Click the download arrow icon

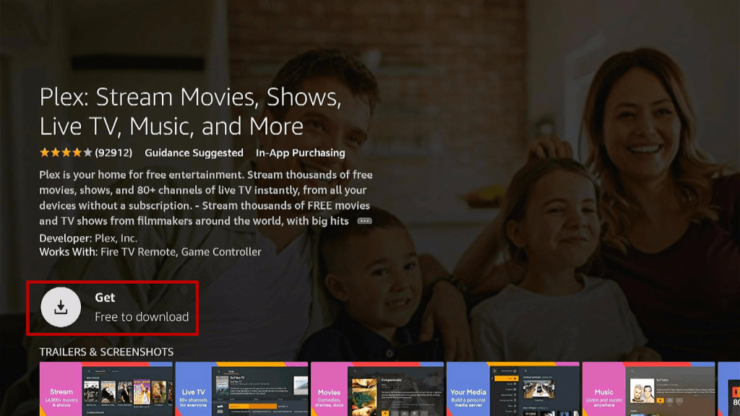[61, 307]
